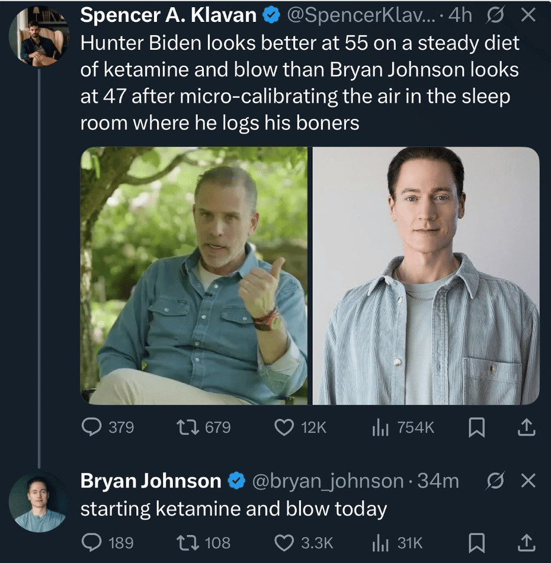Image resolution: width=551 pixels, height=563 pixels.
Task: Click Bryan Johnson's profile avatar
Action: (x=39, y=502)
